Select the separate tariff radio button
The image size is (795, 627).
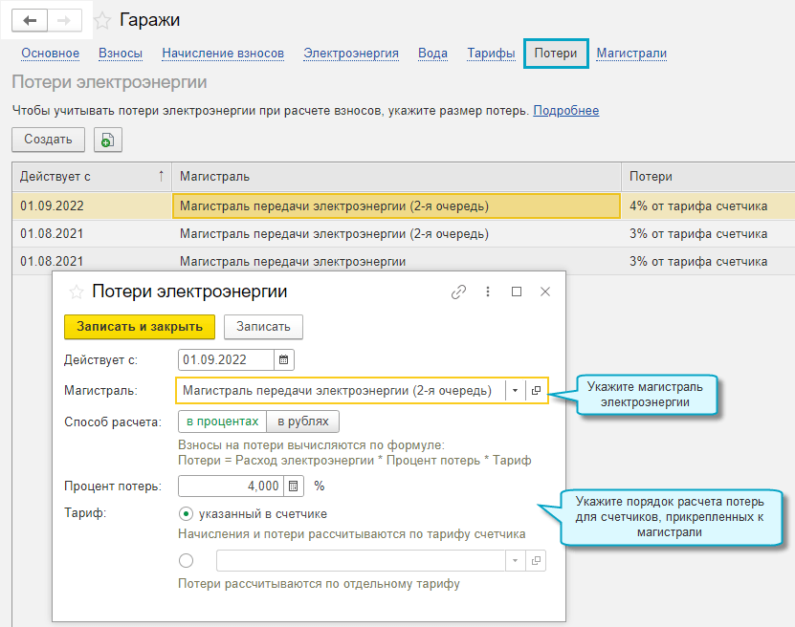[186, 560]
